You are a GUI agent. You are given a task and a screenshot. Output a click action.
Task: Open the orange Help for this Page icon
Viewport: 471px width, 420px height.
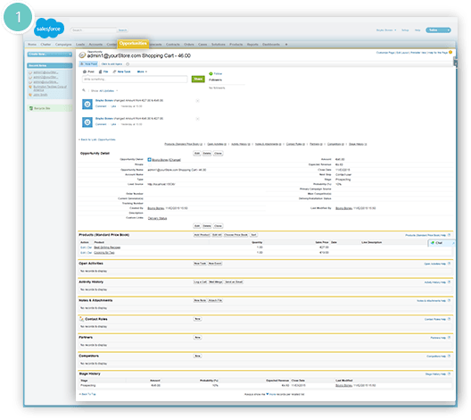tap(450, 53)
